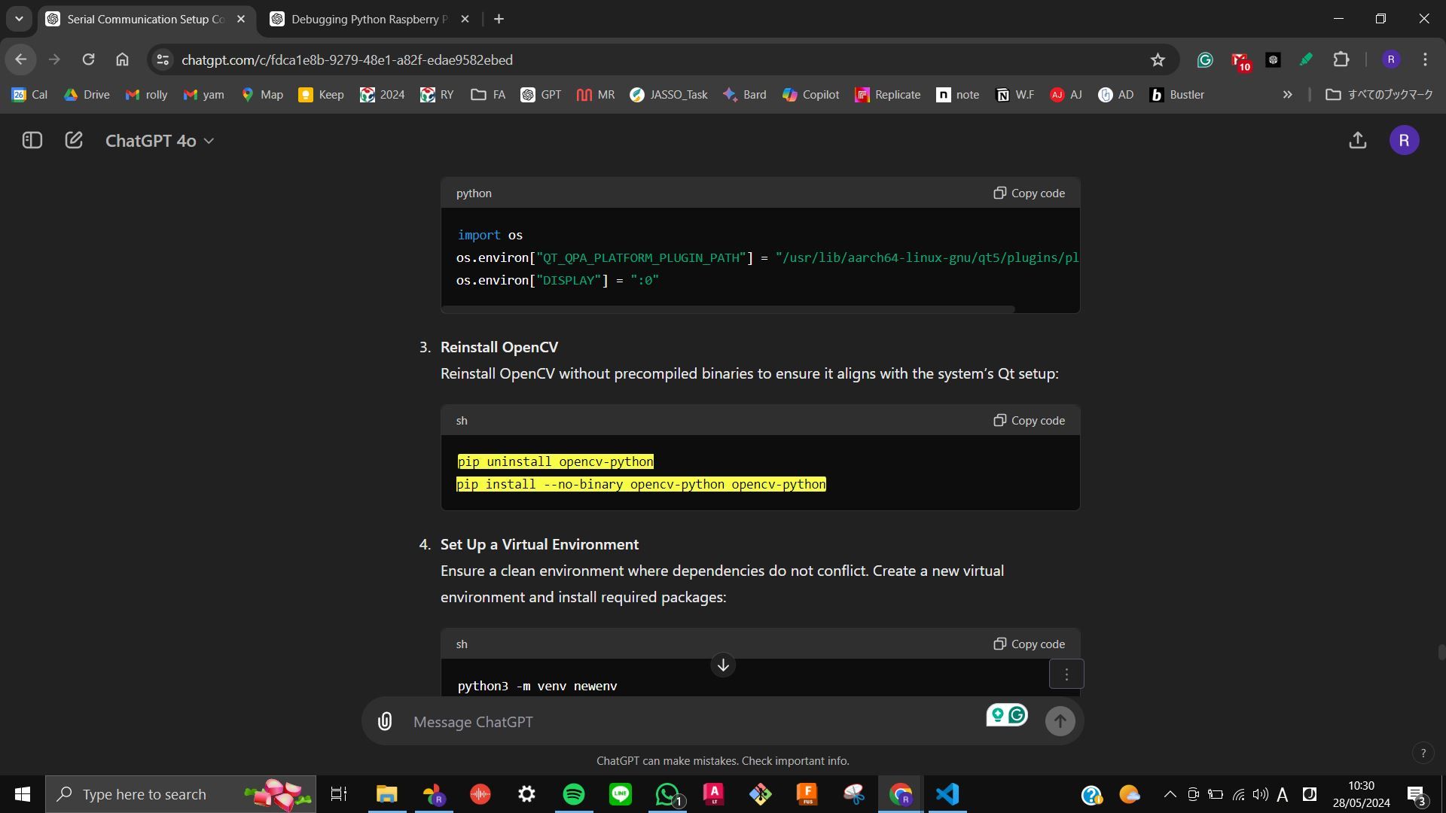
Task: Open Chrome three-dot menu
Action: click(1425, 59)
